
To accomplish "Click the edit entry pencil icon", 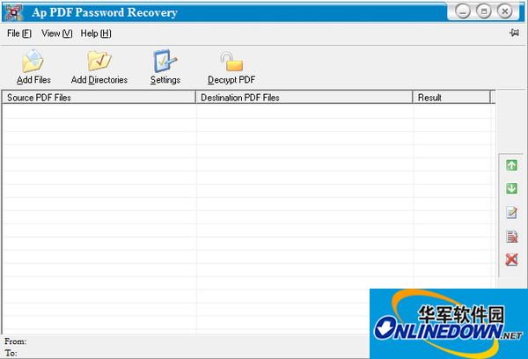I will point(511,212).
